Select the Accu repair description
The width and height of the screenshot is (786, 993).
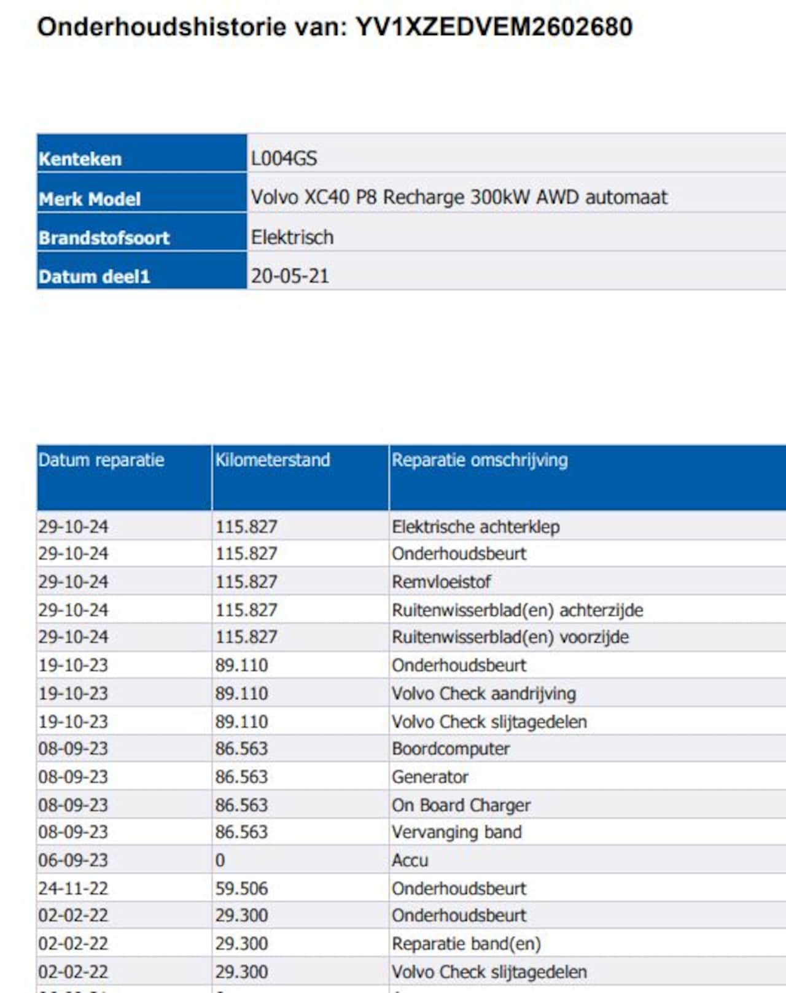(x=410, y=860)
